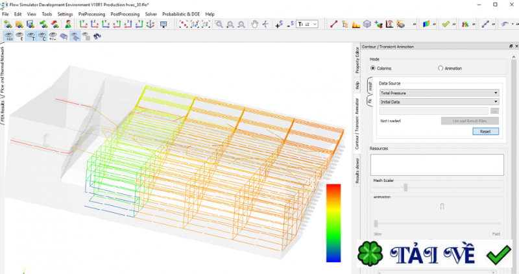Click the zoom magnifier icon
Viewport: 519px width, 274px height.
(219, 24)
